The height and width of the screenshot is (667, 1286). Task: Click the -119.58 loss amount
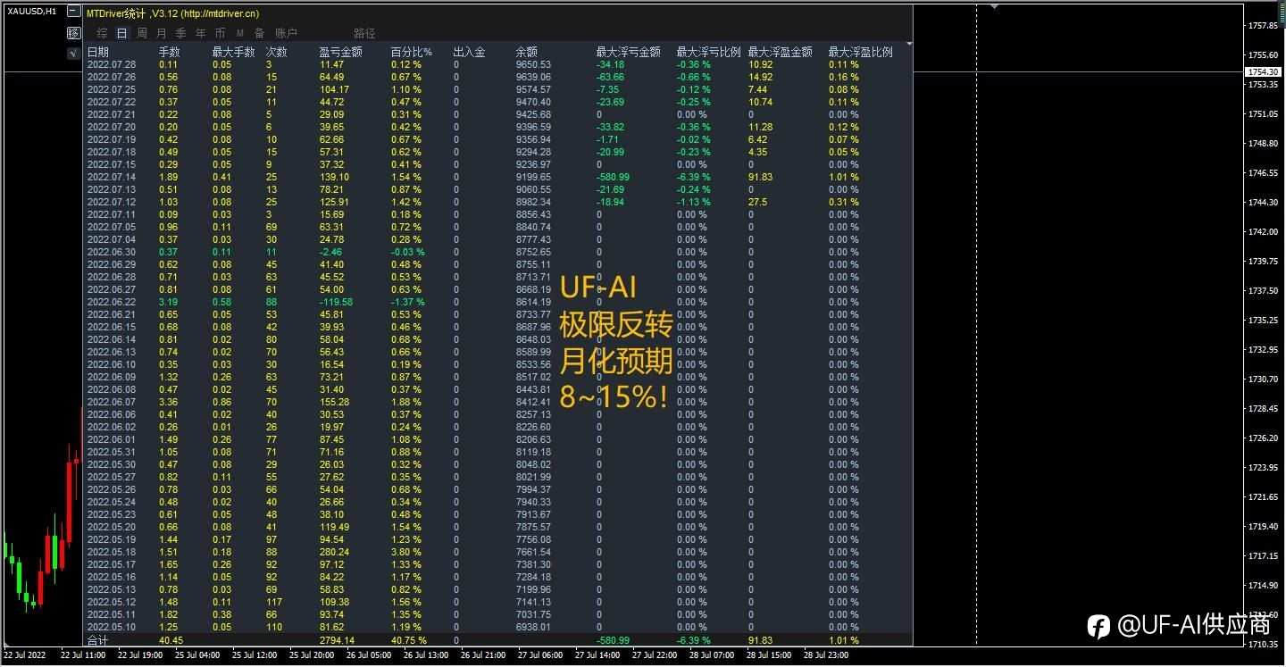pyautogui.click(x=336, y=302)
